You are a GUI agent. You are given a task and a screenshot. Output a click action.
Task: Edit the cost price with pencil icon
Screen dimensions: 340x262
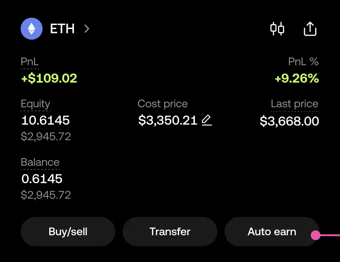pos(206,120)
